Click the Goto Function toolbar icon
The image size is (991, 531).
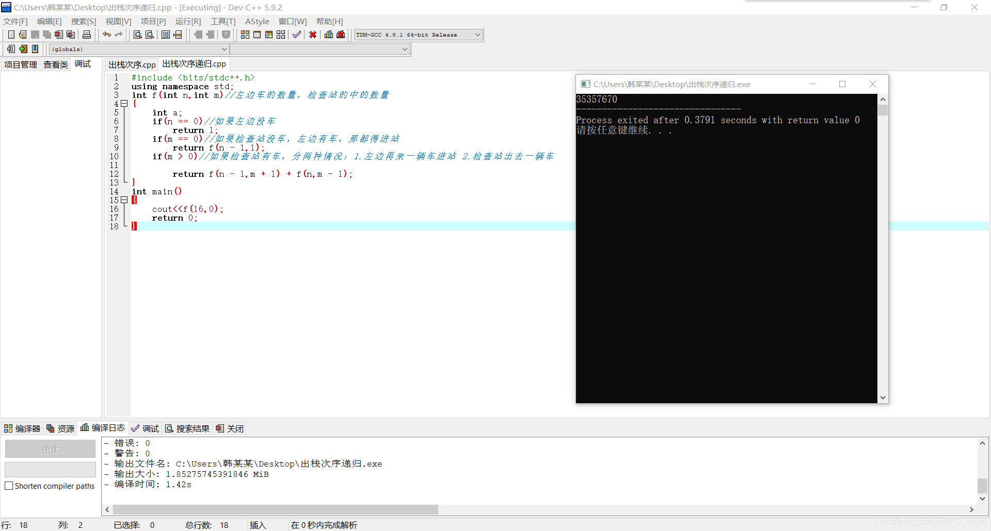click(x=166, y=35)
